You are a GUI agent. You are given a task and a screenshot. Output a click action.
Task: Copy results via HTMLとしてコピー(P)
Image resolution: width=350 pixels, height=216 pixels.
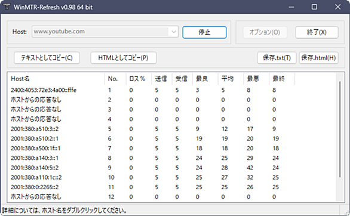(x=123, y=58)
